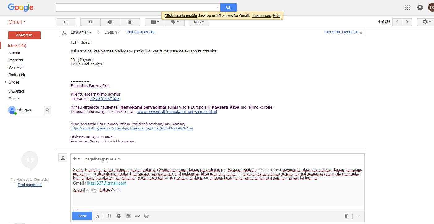Close the translation bar
The height and width of the screenshot is (224, 434).
tap(361, 32)
